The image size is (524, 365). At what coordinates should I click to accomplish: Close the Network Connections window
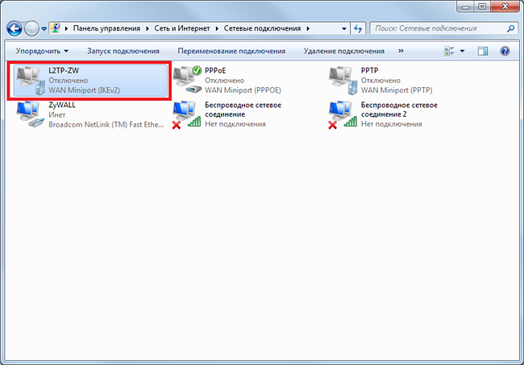pos(505,6)
